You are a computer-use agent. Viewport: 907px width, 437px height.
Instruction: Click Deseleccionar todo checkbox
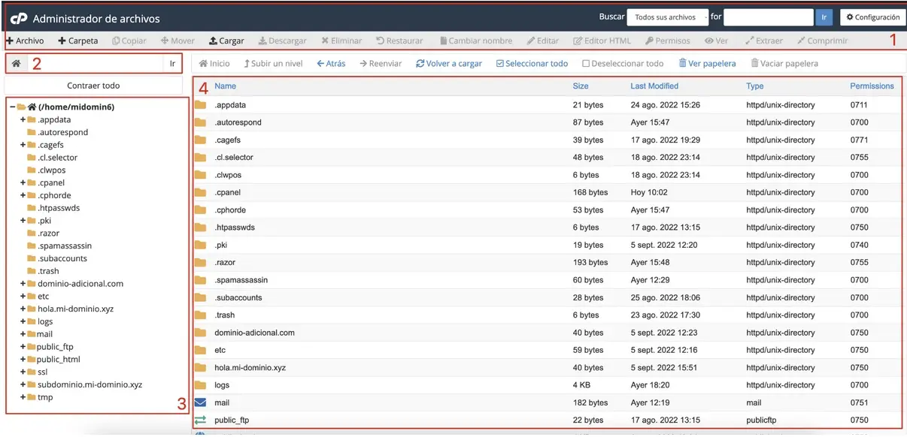tap(587, 64)
